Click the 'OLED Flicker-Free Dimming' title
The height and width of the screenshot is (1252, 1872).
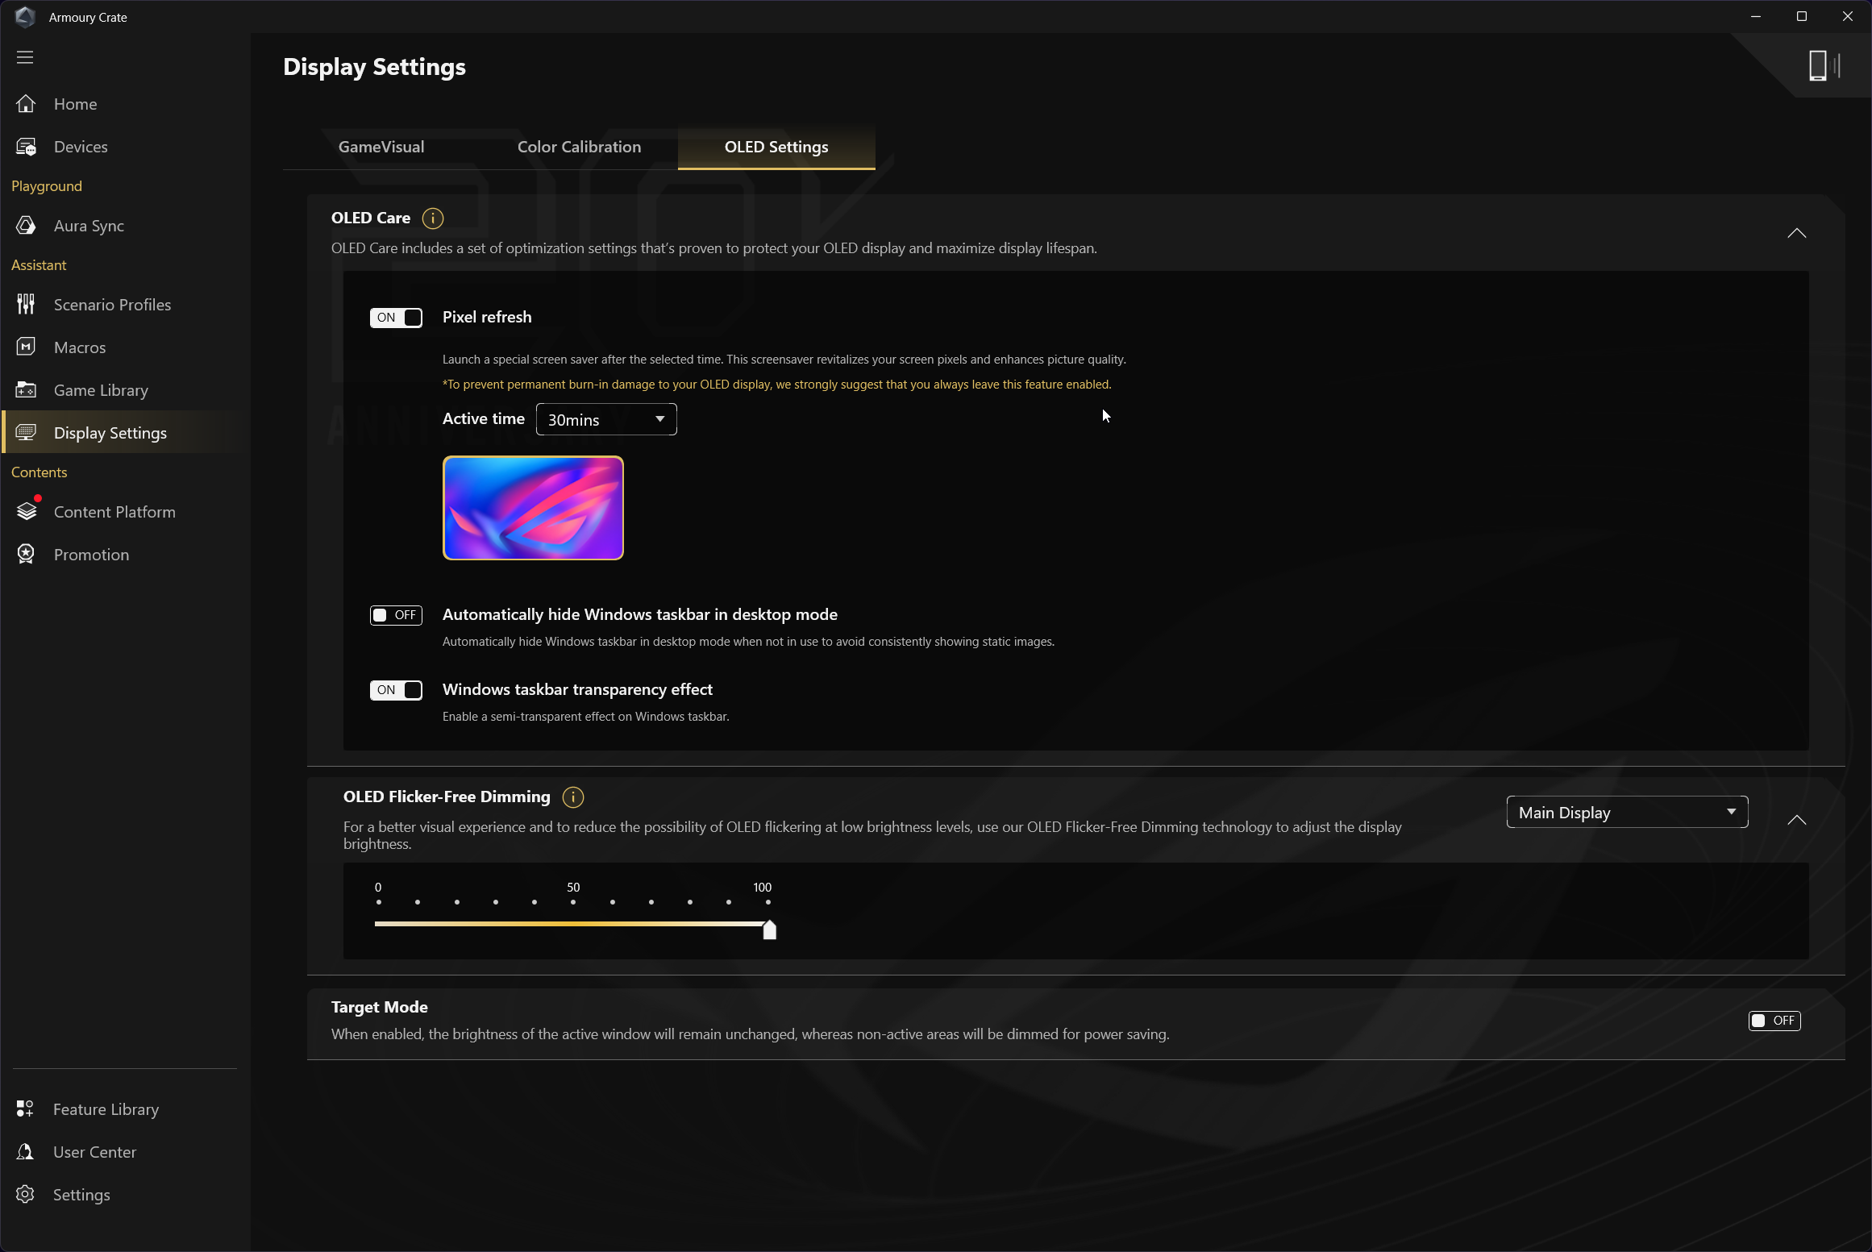point(447,797)
